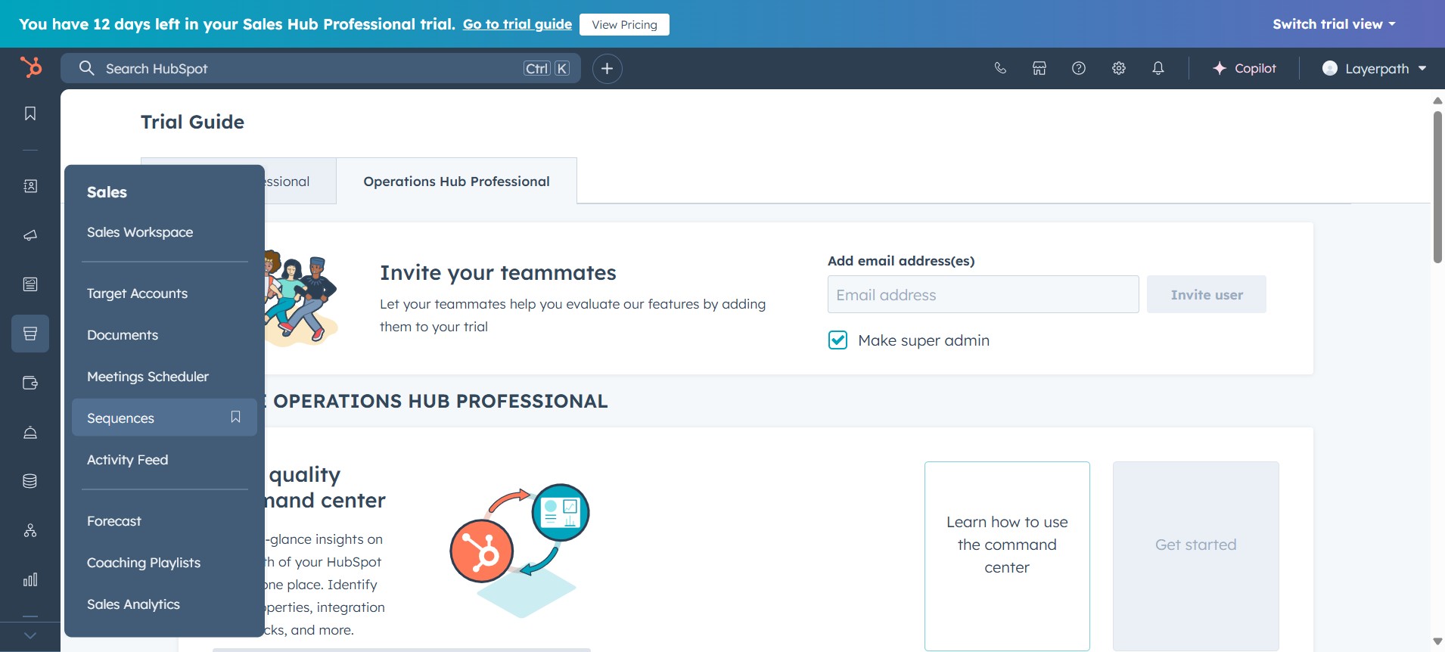Open the Content sidebar icon
Screen dimensions: 1445x652
click(x=30, y=284)
